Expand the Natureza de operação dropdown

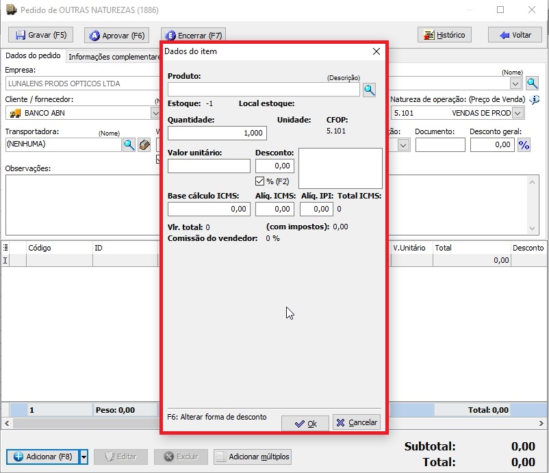pyautogui.click(x=518, y=113)
